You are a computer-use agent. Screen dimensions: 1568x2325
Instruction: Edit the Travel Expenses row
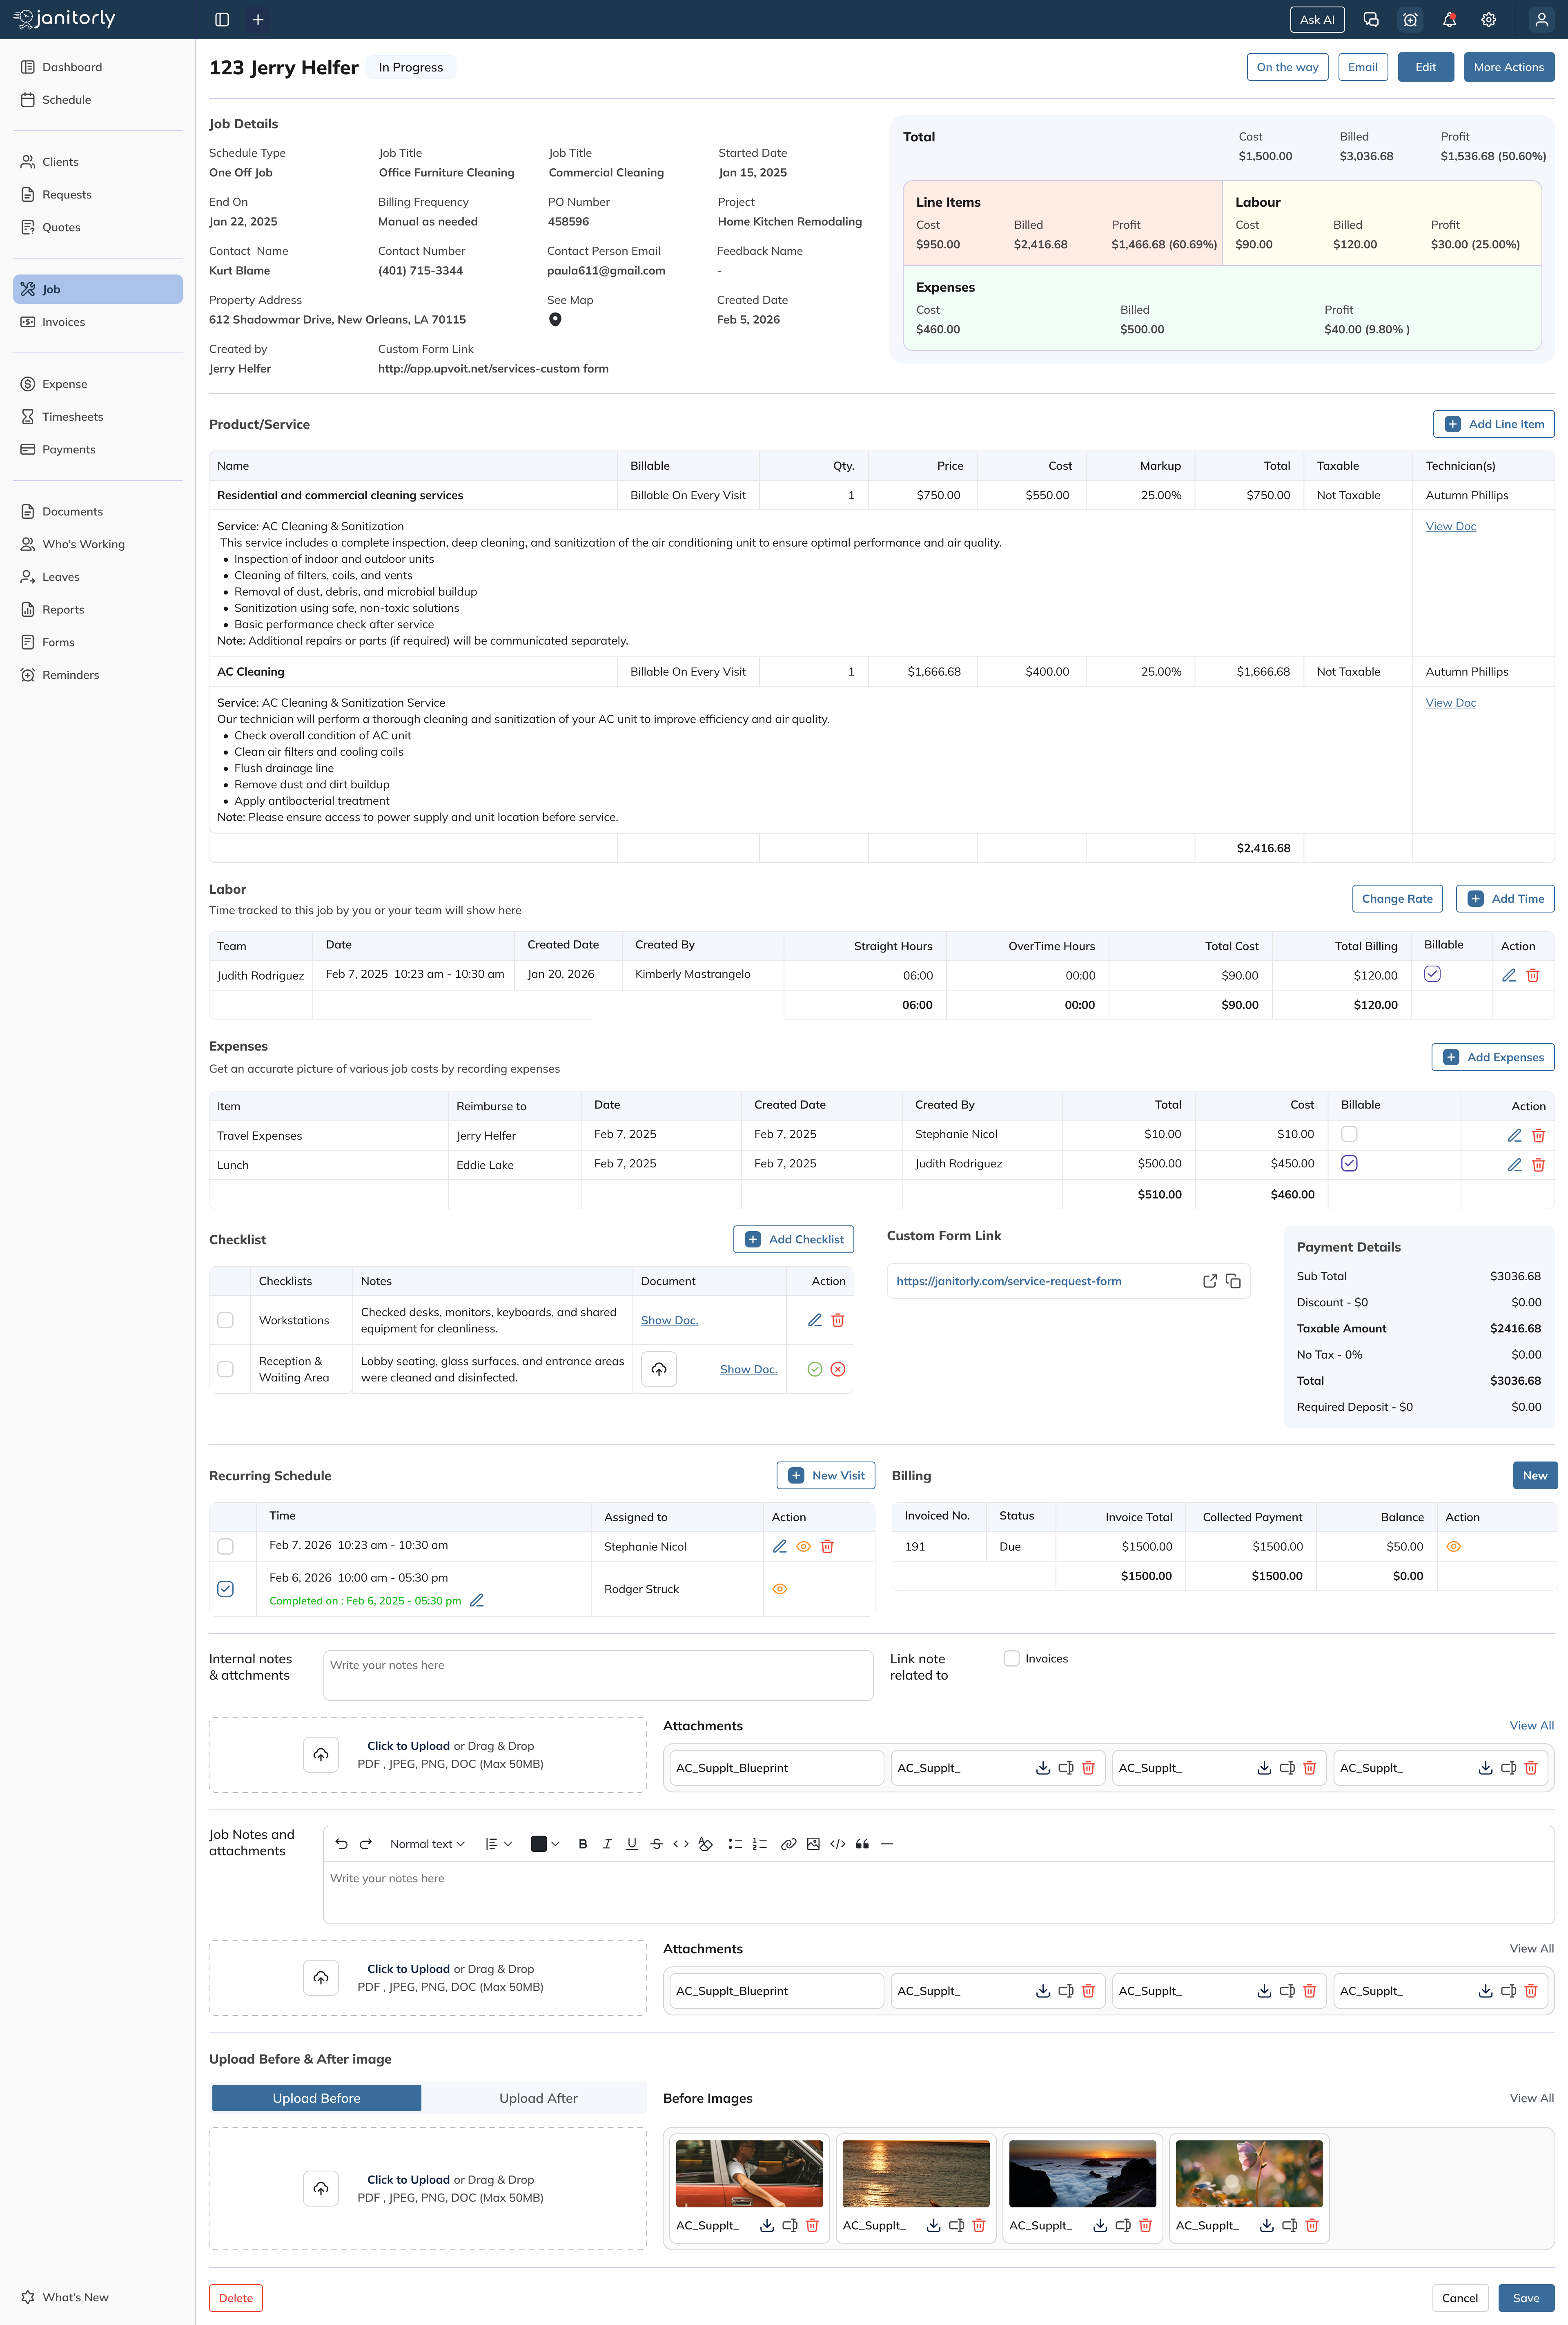click(1514, 1136)
